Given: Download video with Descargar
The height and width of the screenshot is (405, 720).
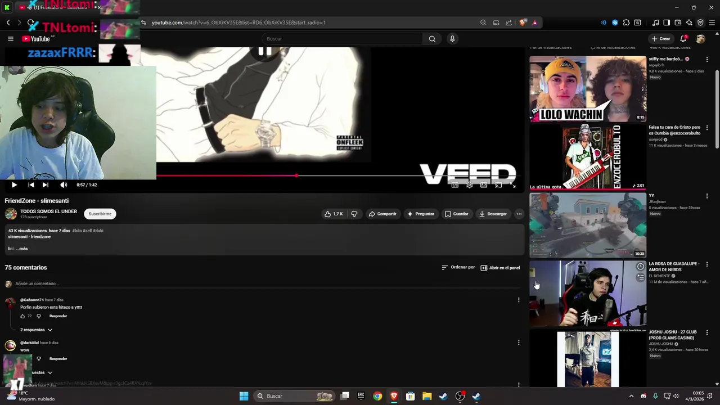Looking at the screenshot, I should coord(493,214).
